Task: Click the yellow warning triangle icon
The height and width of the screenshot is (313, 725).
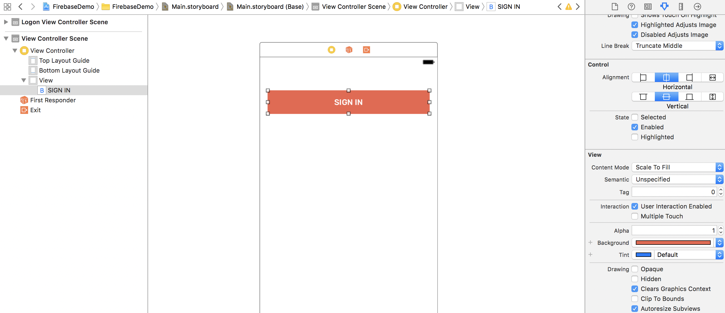Action: pyautogui.click(x=568, y=7)
